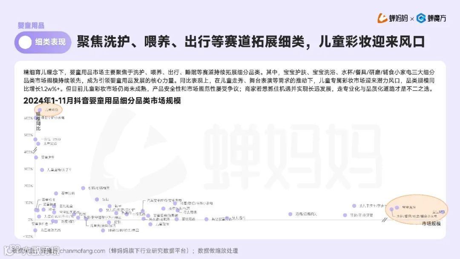The height and width of the screenshot is (259, 460).
Task: Click the 500% tick on the vertical axis
Action: pyautogui.click(x=28, y=135)
